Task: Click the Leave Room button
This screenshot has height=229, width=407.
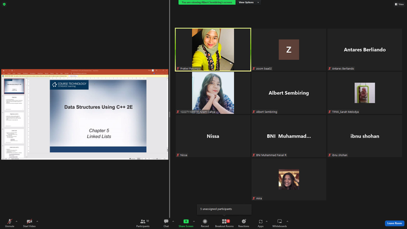Action: click(x=394, y=223)
